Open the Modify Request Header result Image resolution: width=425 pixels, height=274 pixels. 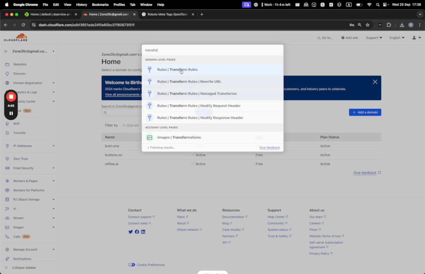pyautogui.click(x=212, y=106)
